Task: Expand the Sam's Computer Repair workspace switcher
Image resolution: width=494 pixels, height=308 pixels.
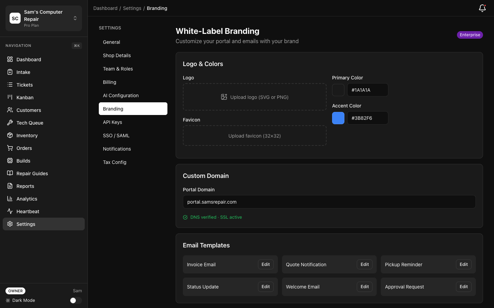Action: tap(75, 18)
